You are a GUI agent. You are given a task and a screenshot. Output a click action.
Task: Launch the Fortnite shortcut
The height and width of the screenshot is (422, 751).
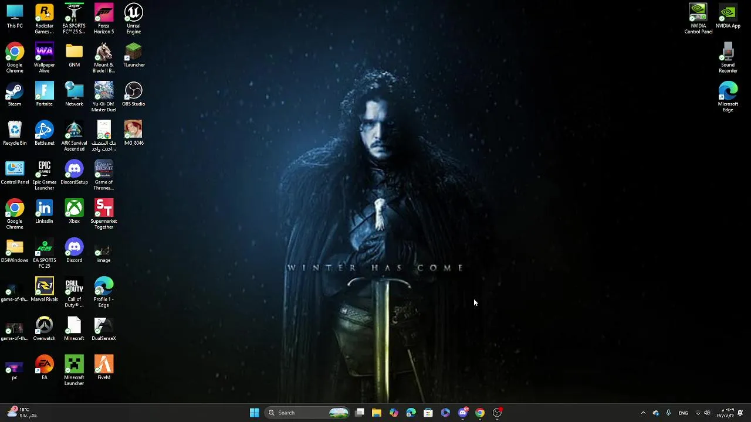44,94
